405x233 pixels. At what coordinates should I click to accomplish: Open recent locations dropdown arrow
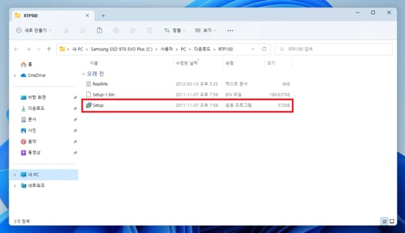pyautogui.click(x=39, y=49)
